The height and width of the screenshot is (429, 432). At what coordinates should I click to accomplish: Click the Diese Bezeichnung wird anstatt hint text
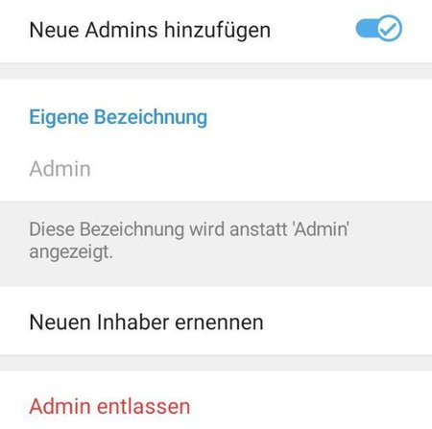click(x=189, y=241)
